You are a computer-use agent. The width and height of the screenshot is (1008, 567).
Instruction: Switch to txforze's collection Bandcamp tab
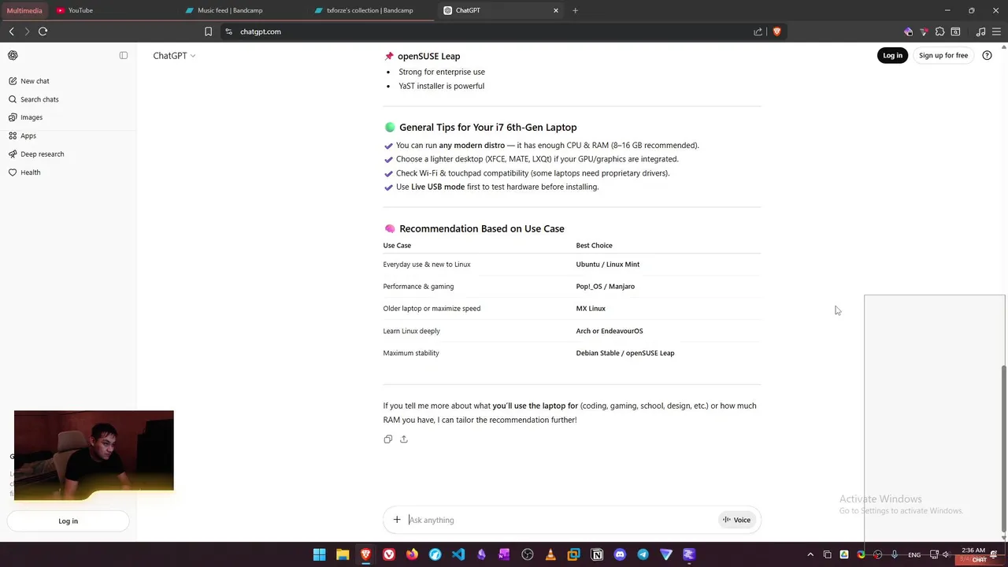click(369, 10)
